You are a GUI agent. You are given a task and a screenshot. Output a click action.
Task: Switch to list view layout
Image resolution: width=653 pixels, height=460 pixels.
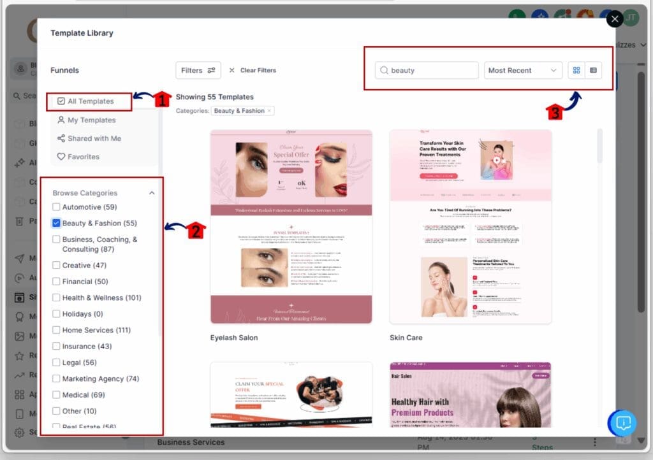594,70
